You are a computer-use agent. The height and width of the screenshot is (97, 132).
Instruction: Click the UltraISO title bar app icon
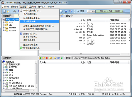(x=3, y=3)
